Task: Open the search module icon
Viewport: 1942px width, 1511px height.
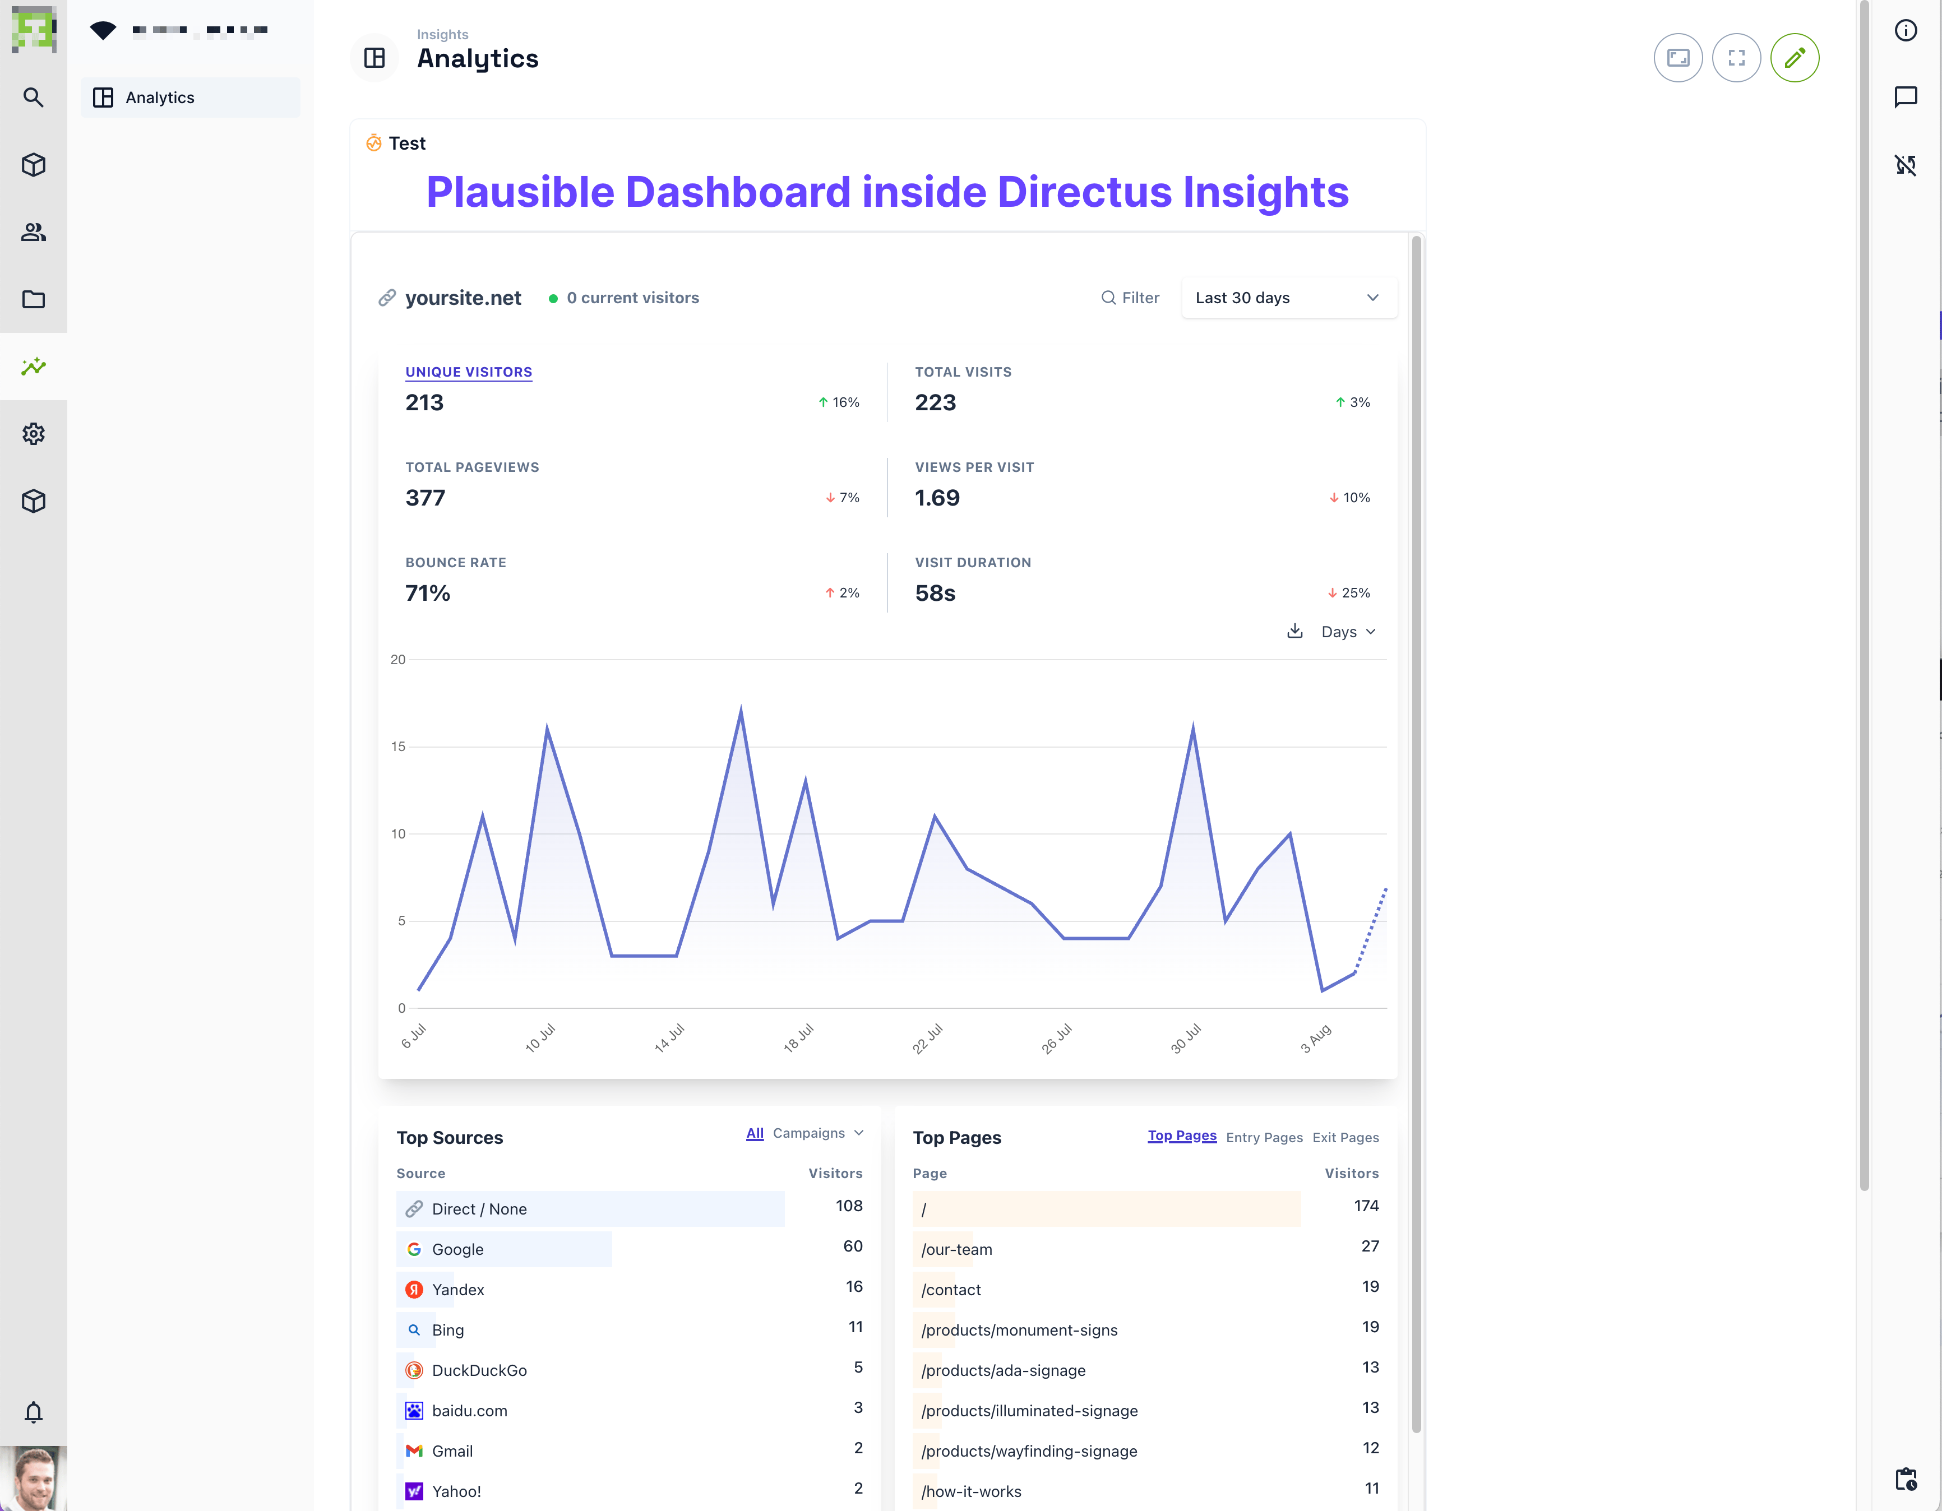Action: tap(33, 98)
